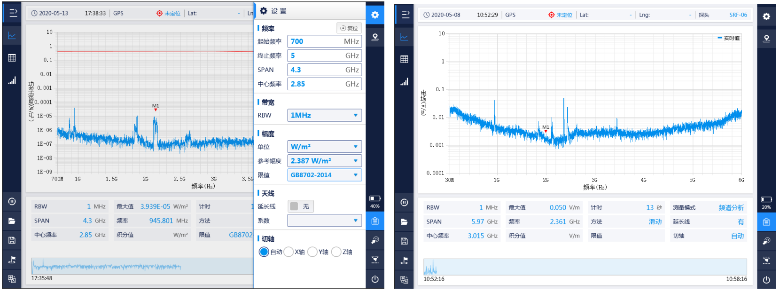Click the pause icon in the left window sidebar

pos(12,202)
